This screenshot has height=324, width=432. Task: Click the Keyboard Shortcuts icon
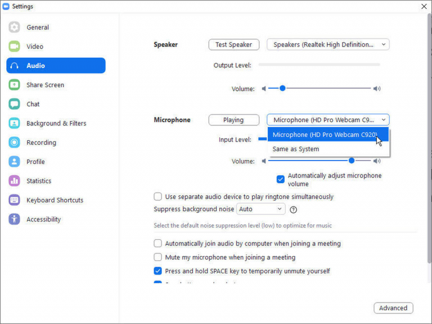[14, 200]
